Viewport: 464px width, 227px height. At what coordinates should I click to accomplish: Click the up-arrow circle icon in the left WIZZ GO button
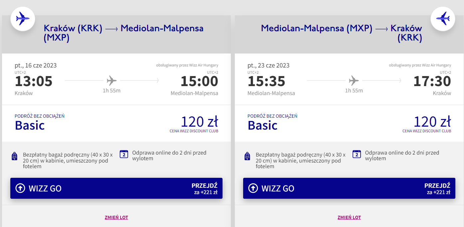coord(20,188)
